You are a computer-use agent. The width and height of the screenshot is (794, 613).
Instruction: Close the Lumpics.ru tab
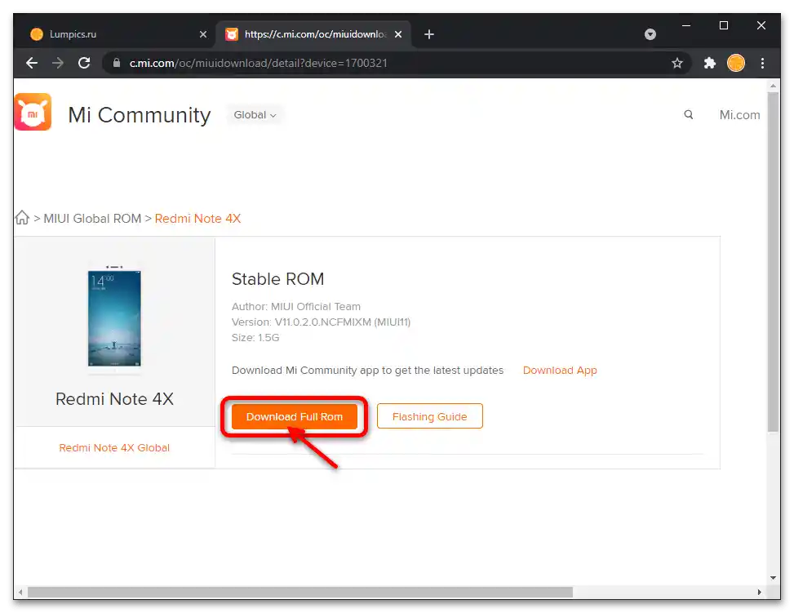203,34
